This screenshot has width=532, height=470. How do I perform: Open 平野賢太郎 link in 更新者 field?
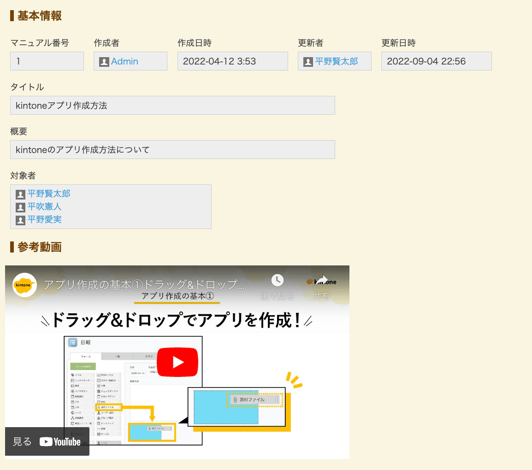pyautogui.click(x=336, y=61)
